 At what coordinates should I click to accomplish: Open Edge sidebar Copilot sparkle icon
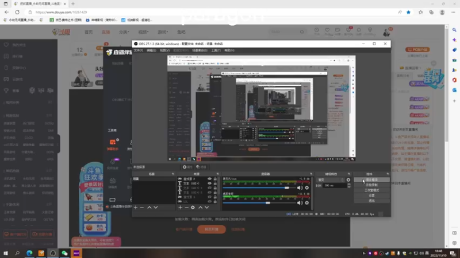454,40
